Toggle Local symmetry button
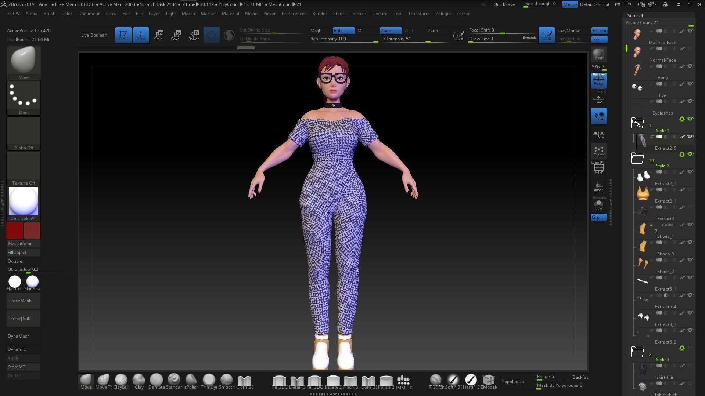The width and height of the screenshot is (705, 396). pos(598,116)
